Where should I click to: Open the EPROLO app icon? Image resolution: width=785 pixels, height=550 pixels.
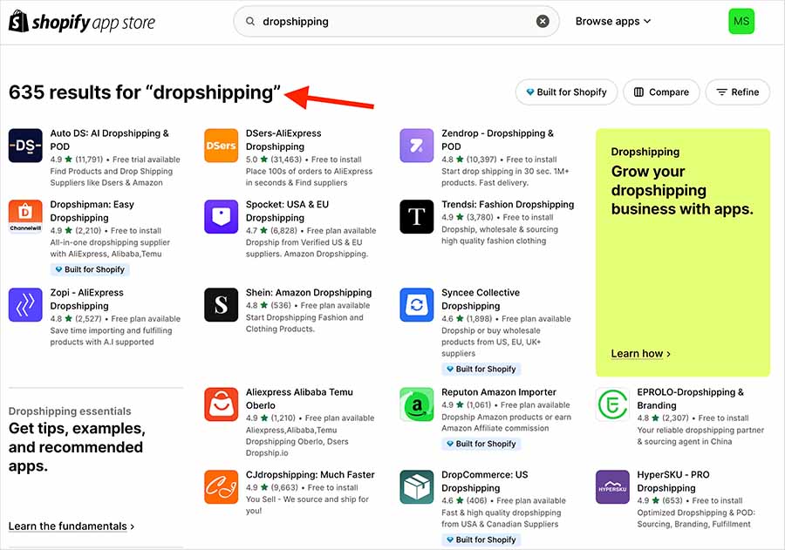pos(612,404)
